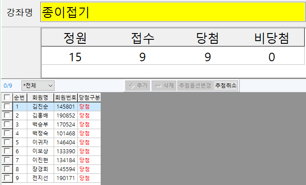Check the box for row 이보상
The height and width of the screenshot is (185, 306).
pyautogui.click(x=7, y=151)
